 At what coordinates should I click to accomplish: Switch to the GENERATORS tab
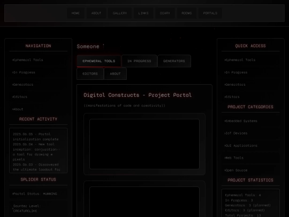[x=174, y=61]
